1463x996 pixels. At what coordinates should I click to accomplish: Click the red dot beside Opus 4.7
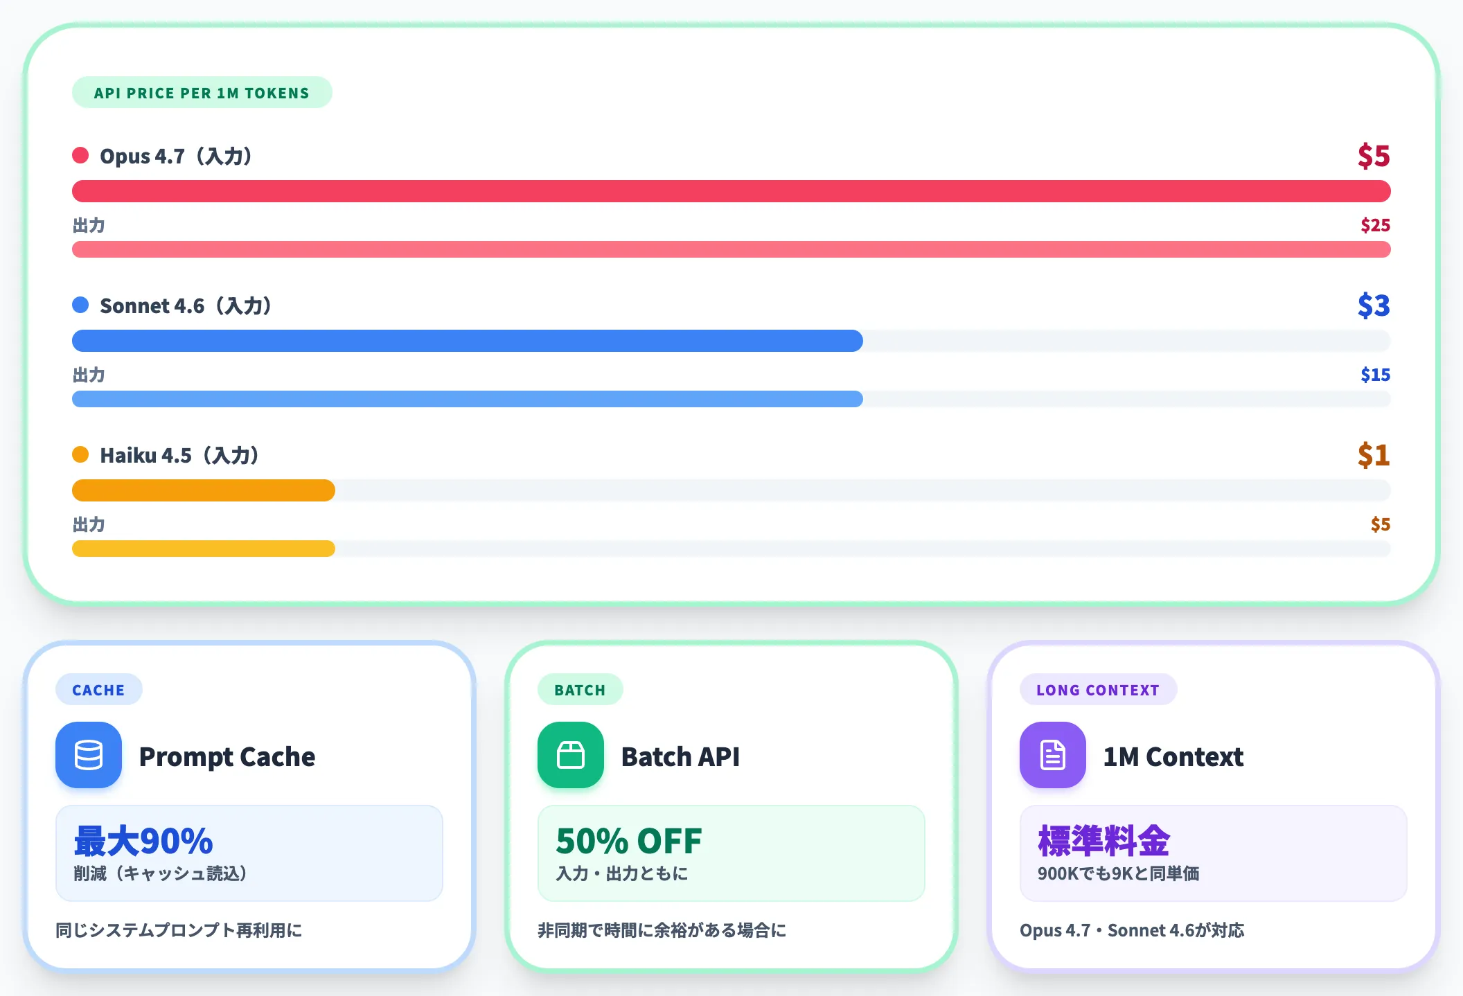pos(80,155)
